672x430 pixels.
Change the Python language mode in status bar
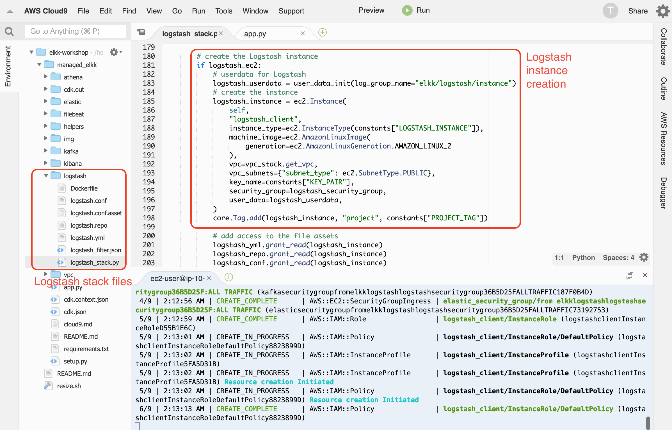point(584,258)
